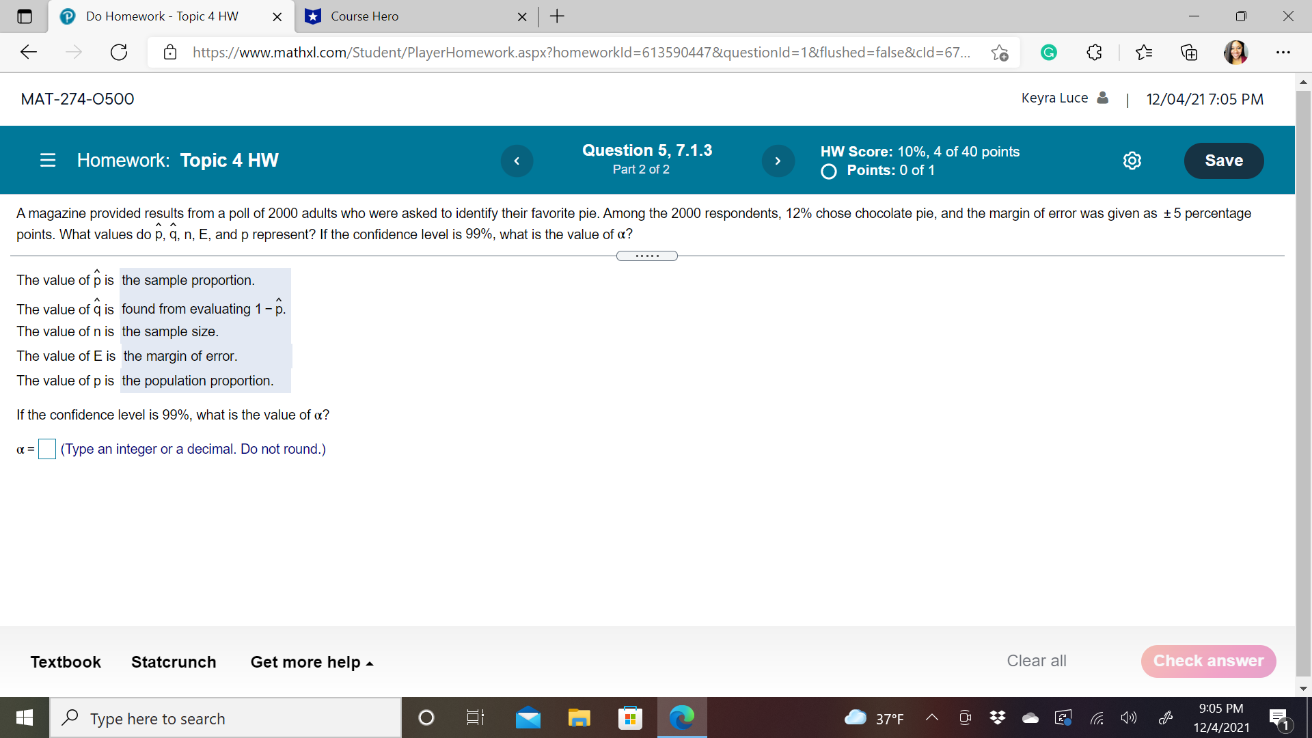Open Collections in the browser toolbar
1312x738 pixels.
pos(1190,52)
